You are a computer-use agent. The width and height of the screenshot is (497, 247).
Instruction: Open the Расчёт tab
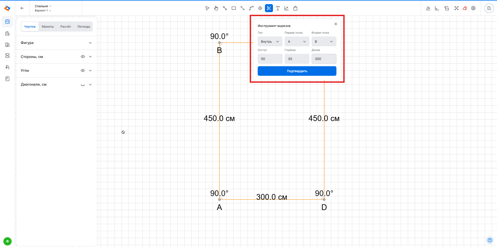[x=66, y=27]
